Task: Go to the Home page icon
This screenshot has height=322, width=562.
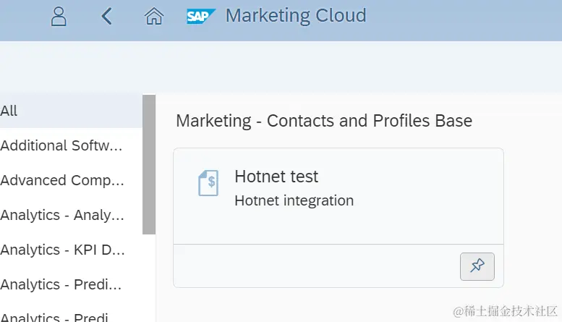Action: click(153, 16)
